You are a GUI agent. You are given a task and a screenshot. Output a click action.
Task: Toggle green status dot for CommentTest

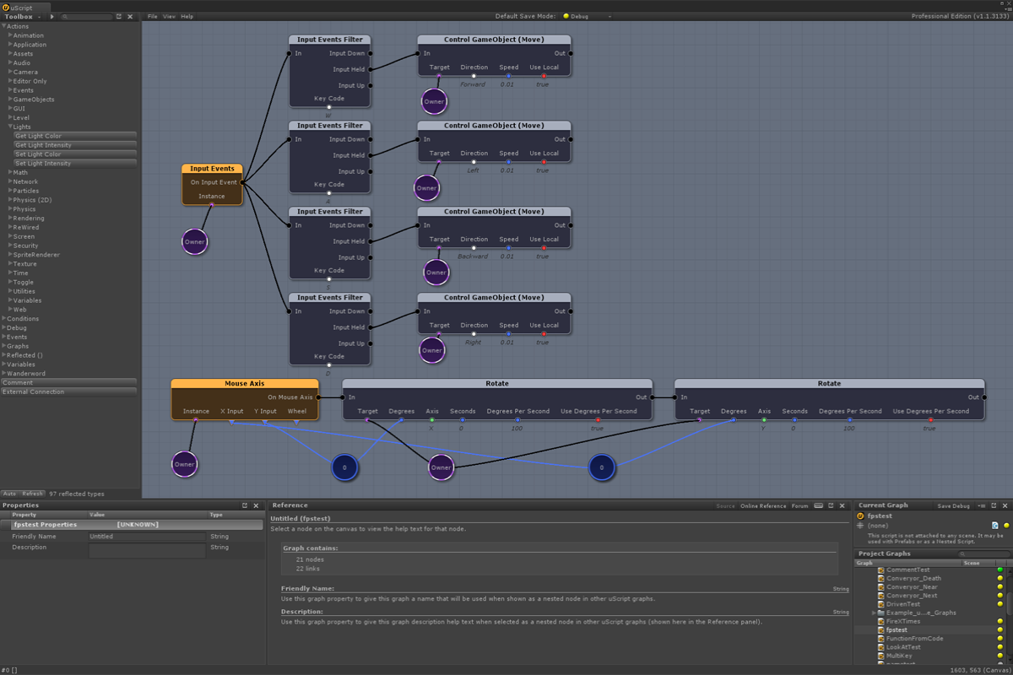coord(999,570)
